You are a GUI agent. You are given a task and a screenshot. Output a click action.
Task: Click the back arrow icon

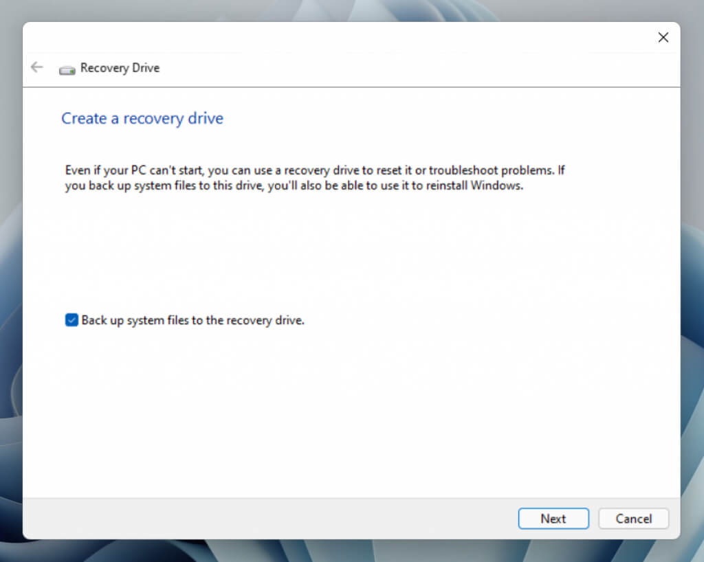point(37,67)
